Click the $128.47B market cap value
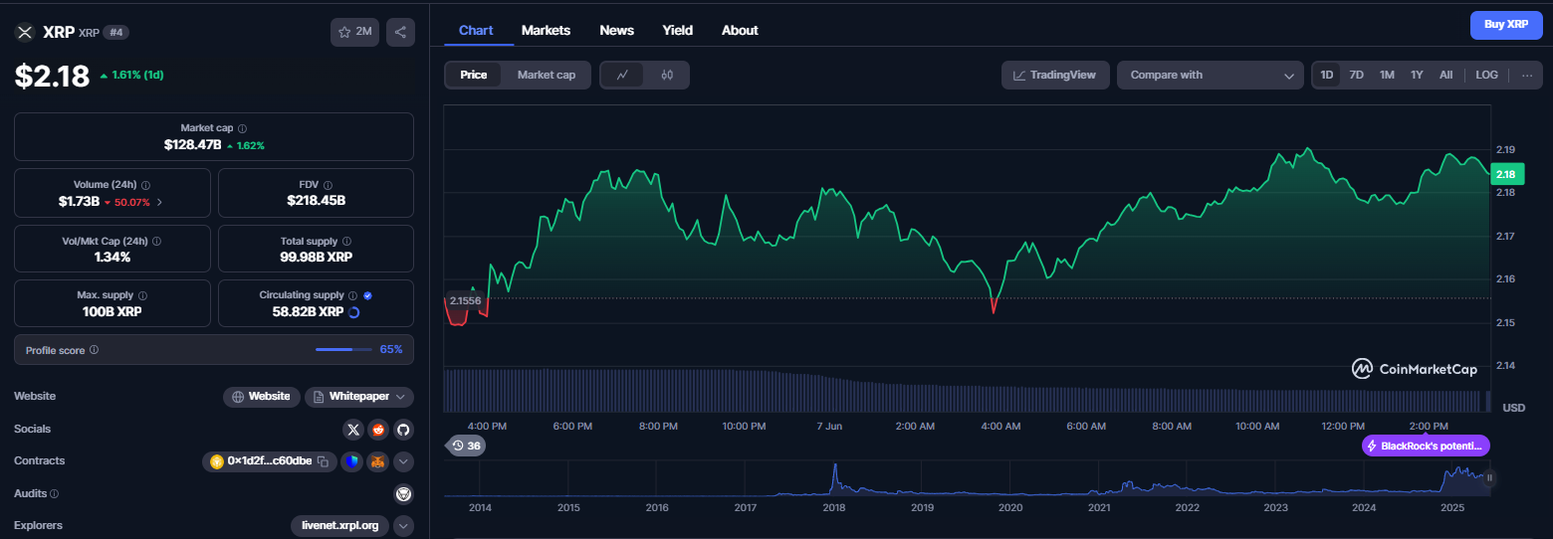Viewport: 1553px width, 539px height. 193,145
